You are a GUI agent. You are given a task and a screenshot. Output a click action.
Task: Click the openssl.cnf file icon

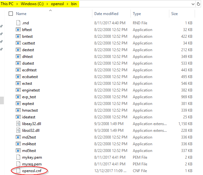[x=18, y=171]
